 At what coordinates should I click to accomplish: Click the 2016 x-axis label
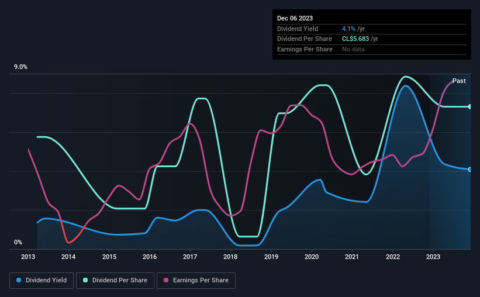(150, 257)
